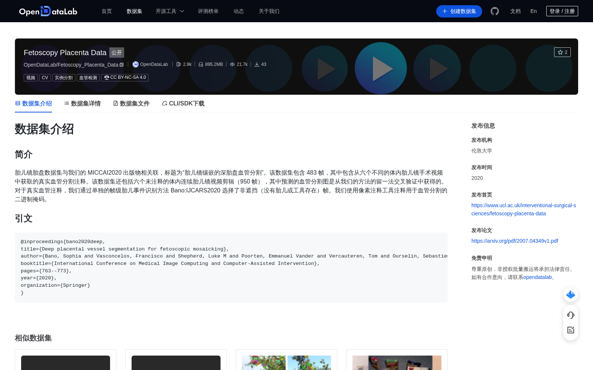Click the 2020 release year under 发布时间

tap(477, 178)
